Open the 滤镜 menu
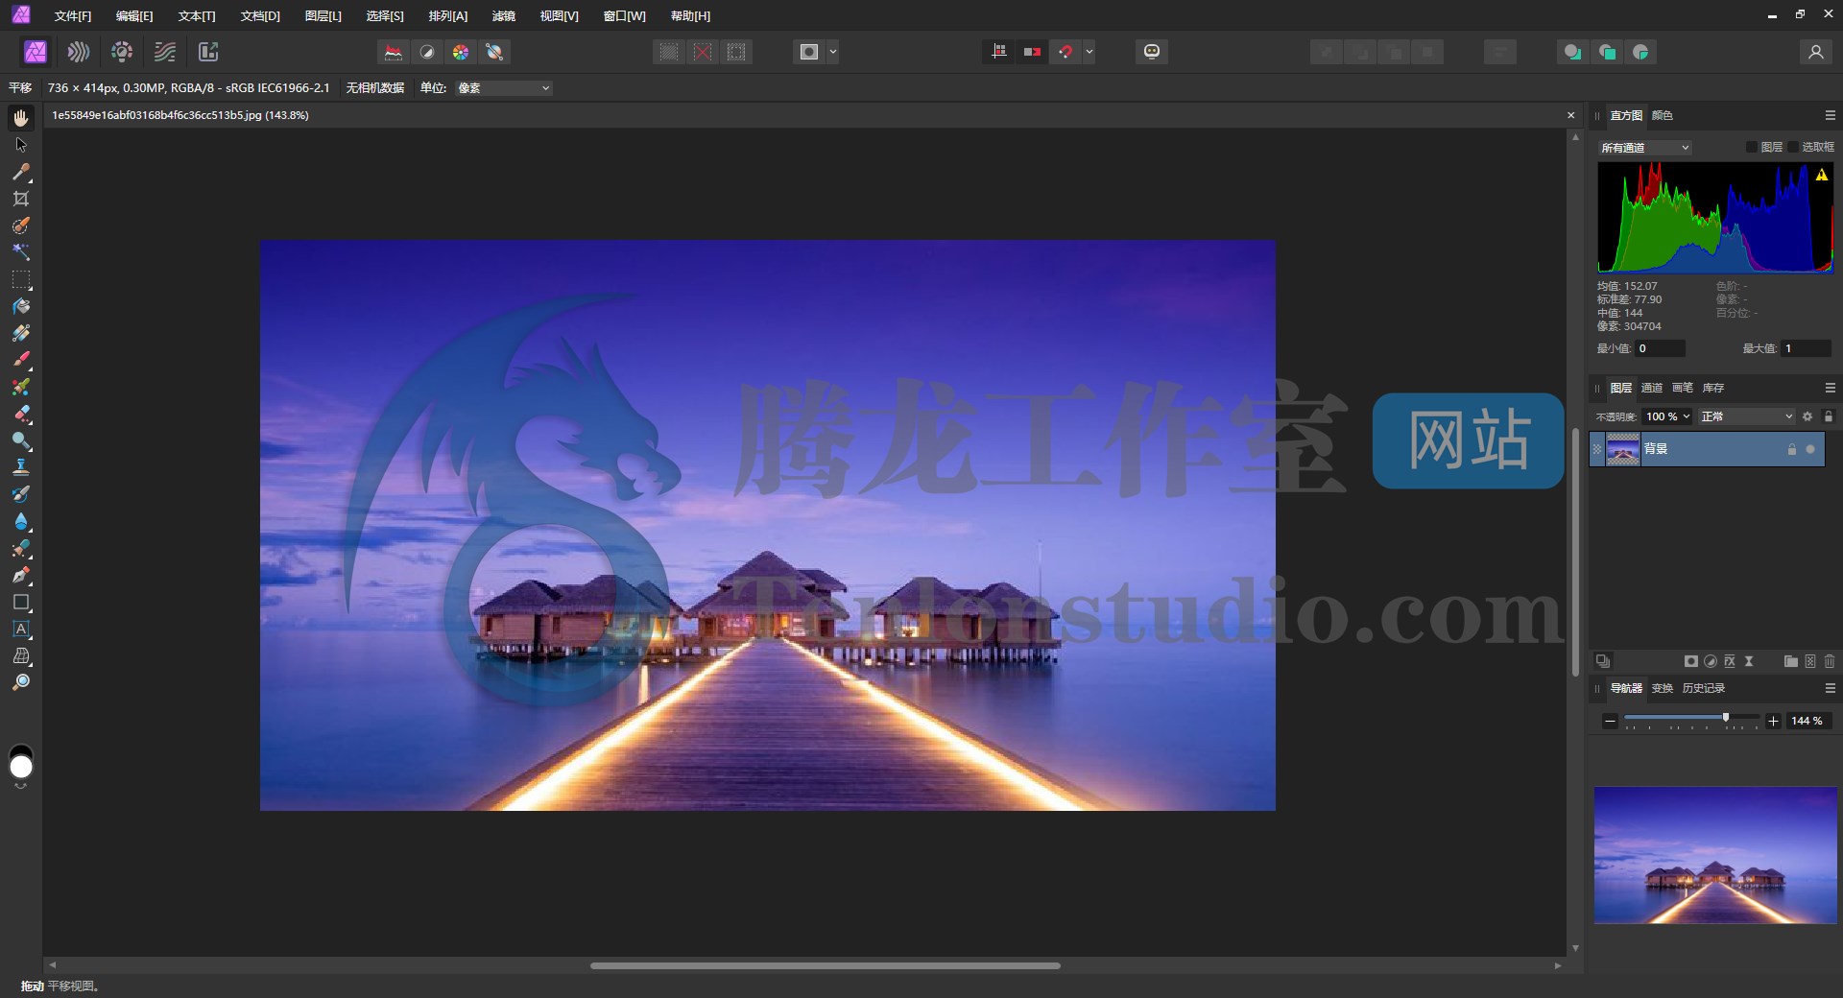Viewport: 1843px width, 998px height. [x=504, y=16]
